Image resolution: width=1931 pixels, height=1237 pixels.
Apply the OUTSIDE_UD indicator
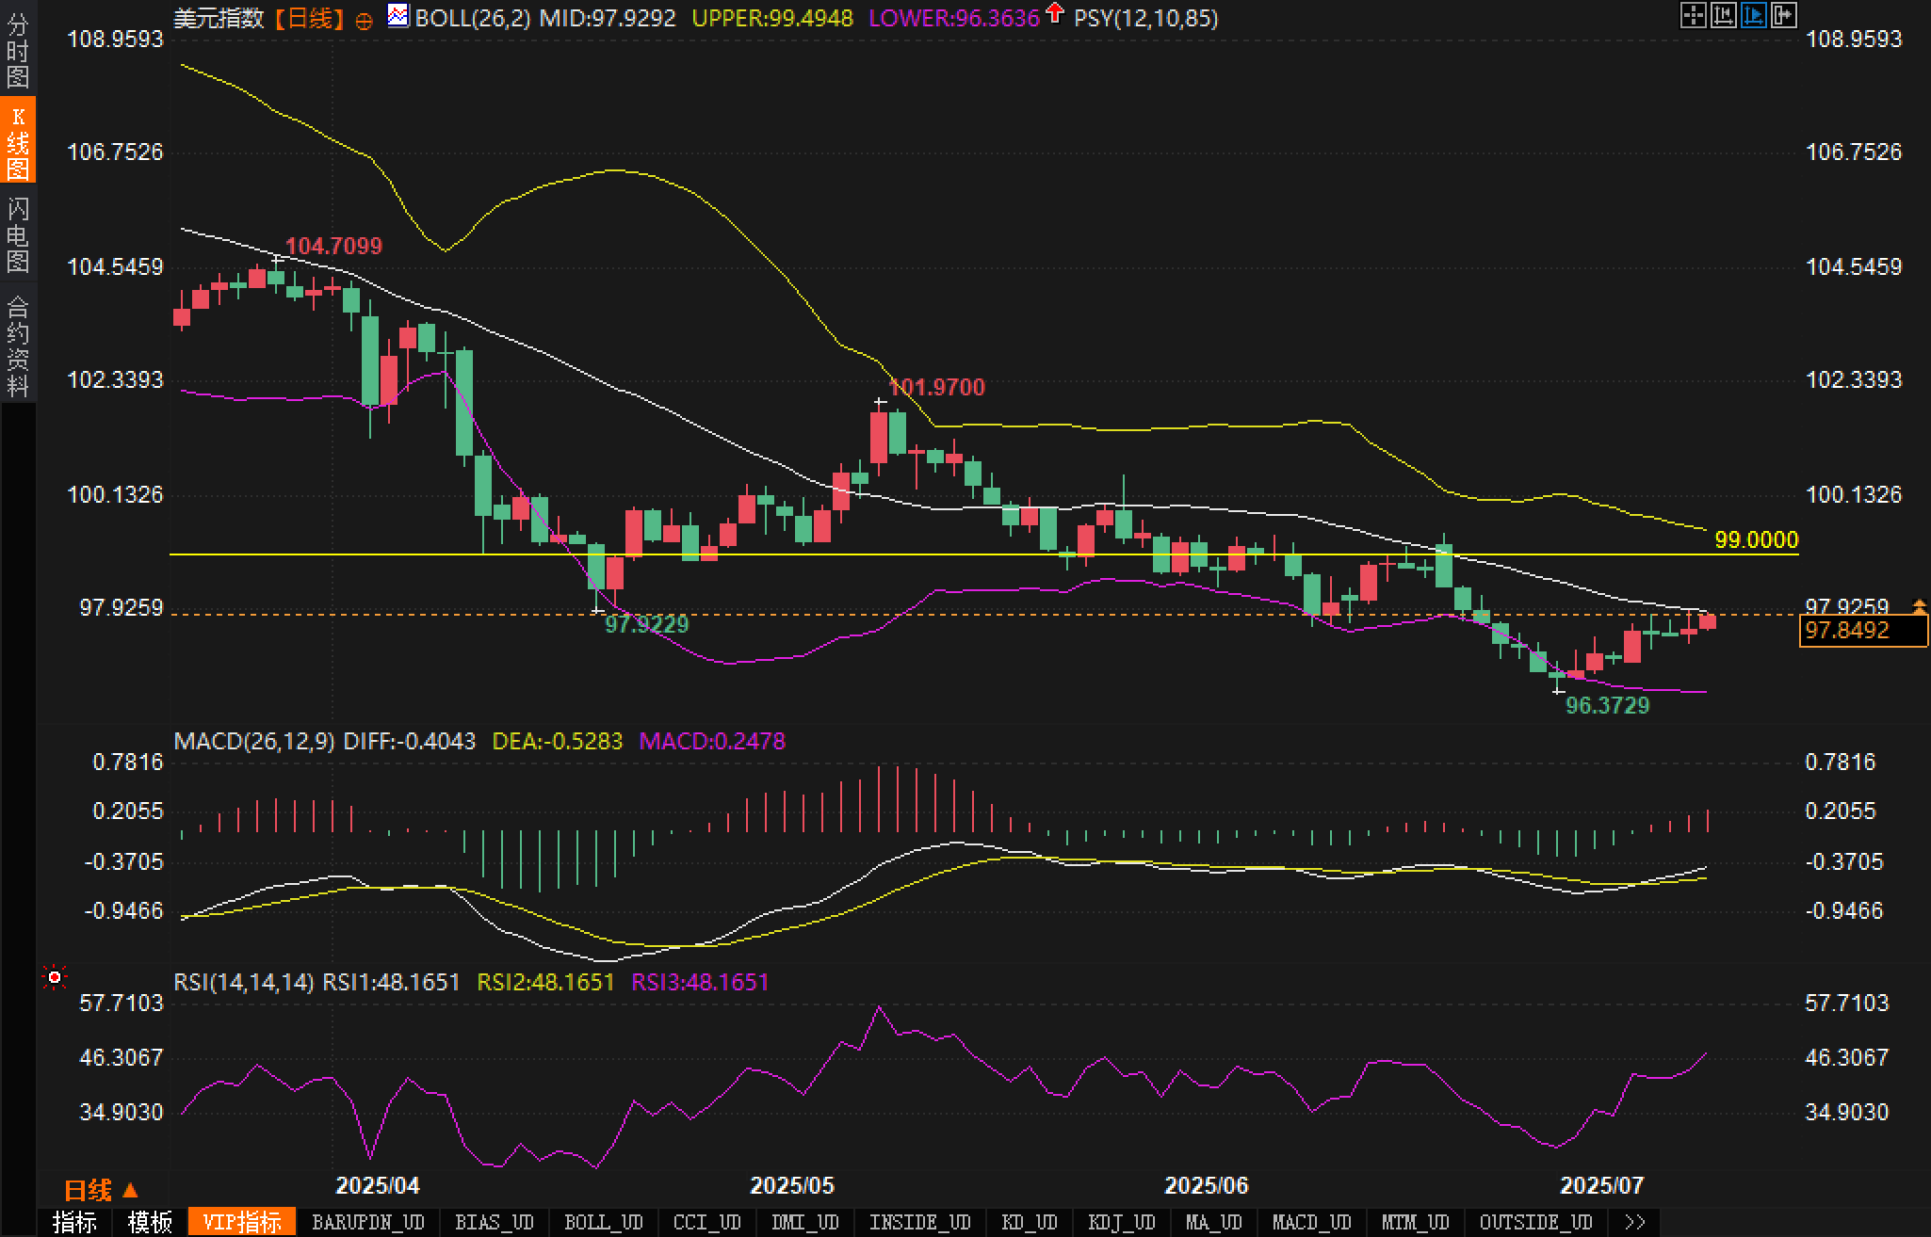pyautogui.click(x=1535, y=1222)
